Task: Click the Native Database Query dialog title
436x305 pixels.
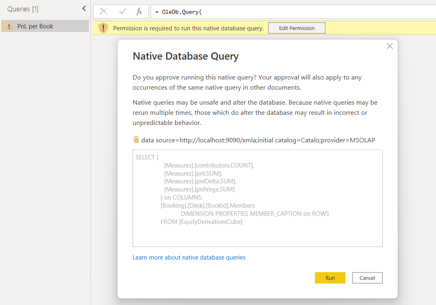Action: tap(186, 56)
